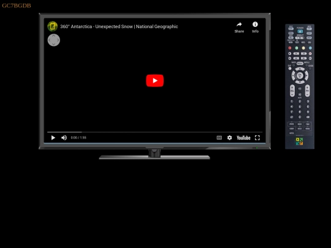Open the 360° Antarctica video title link
This screenshot has height=248, width=331.
tap(119, 26)
